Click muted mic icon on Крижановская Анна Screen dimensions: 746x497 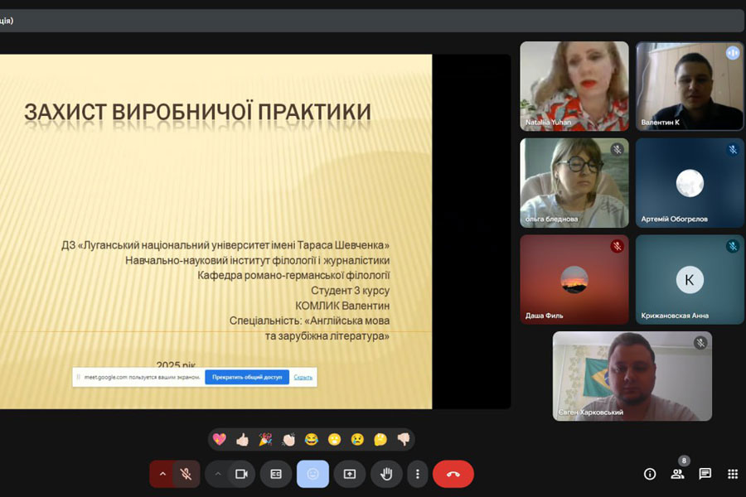coord(733,246)
